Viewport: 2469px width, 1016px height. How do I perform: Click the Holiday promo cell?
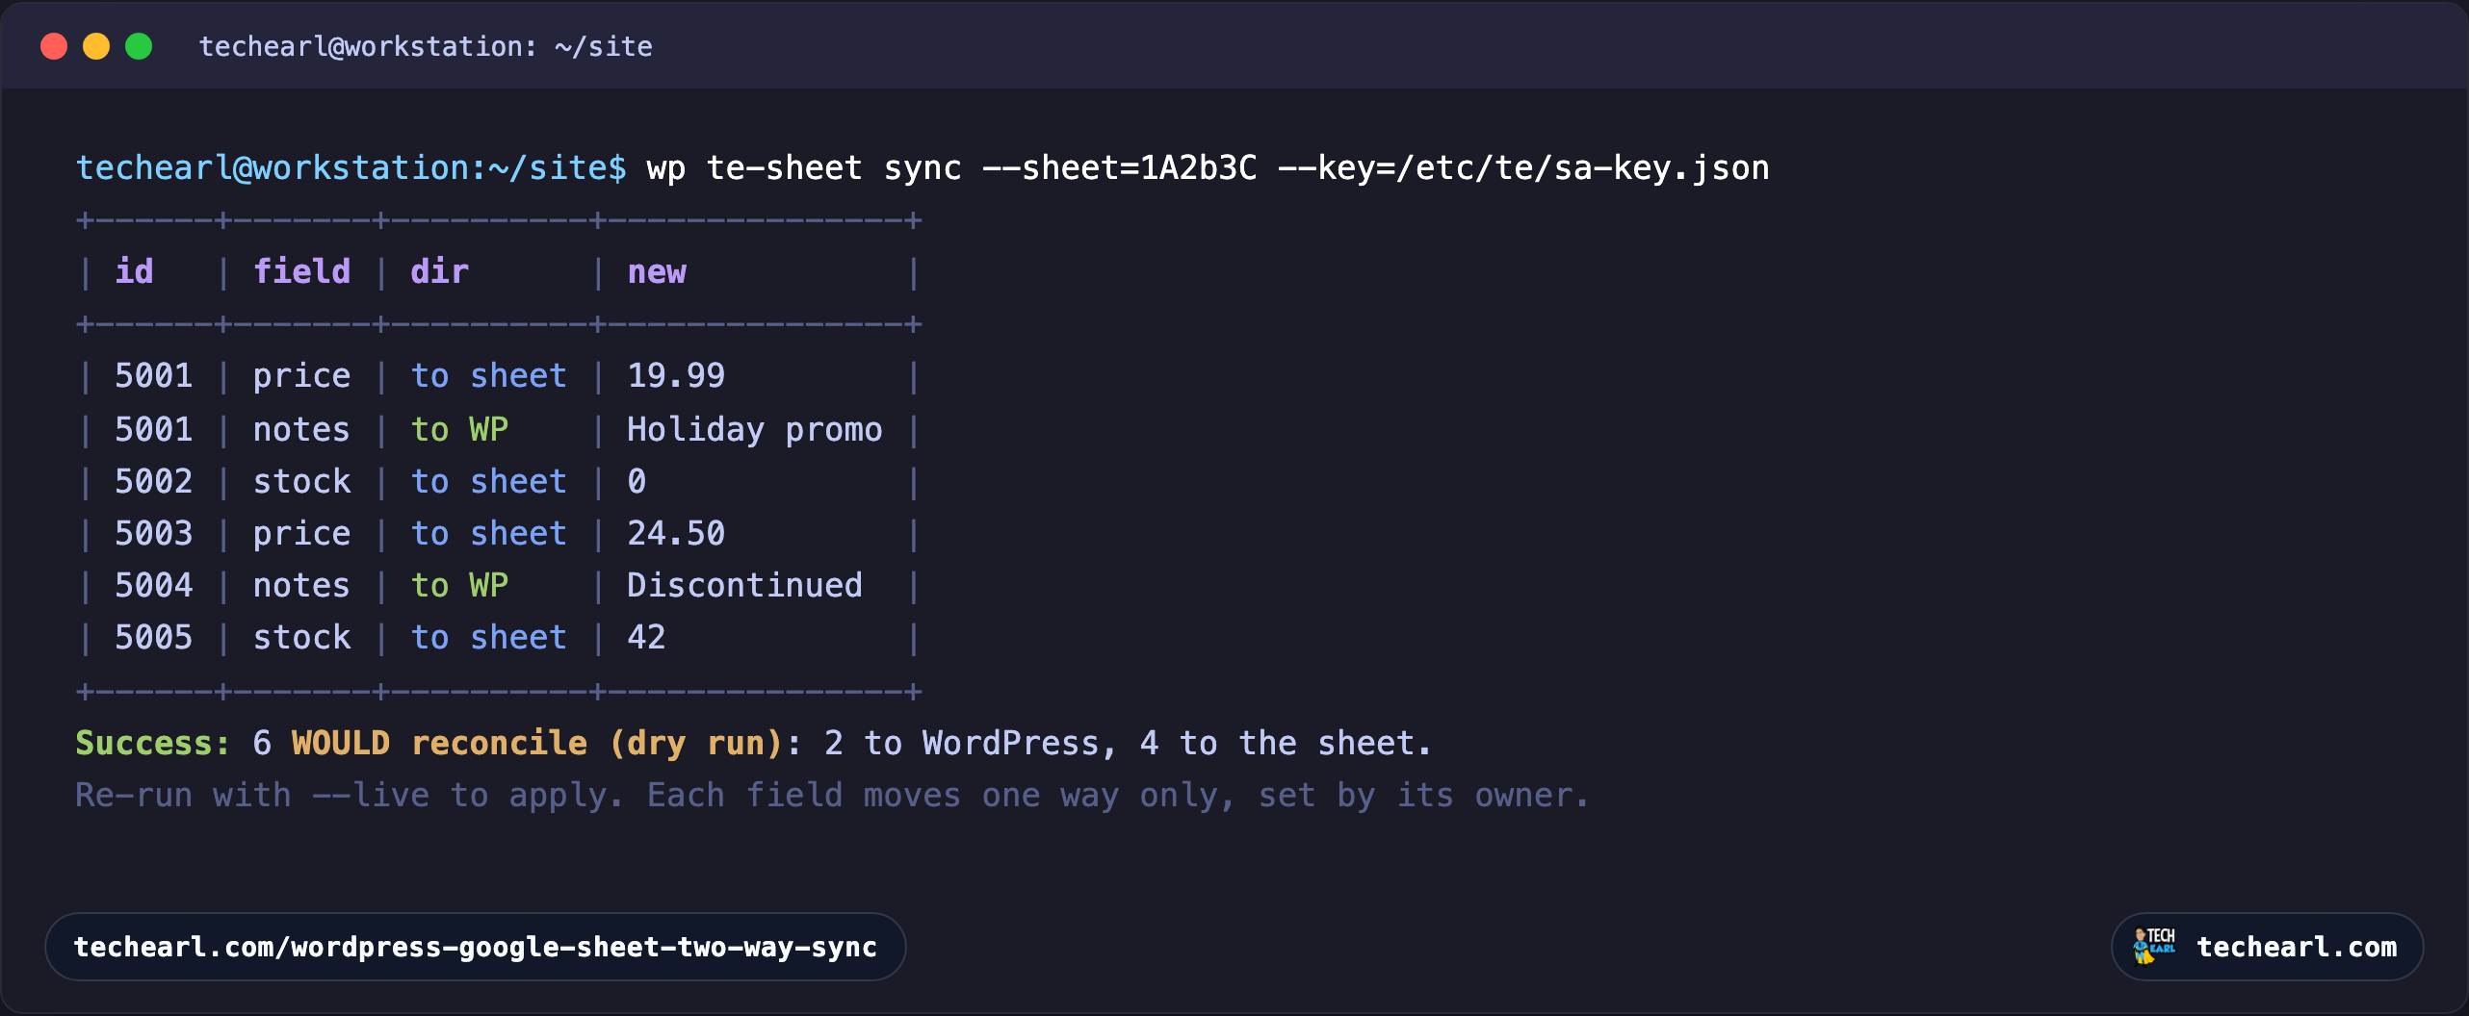coord(755,429)
